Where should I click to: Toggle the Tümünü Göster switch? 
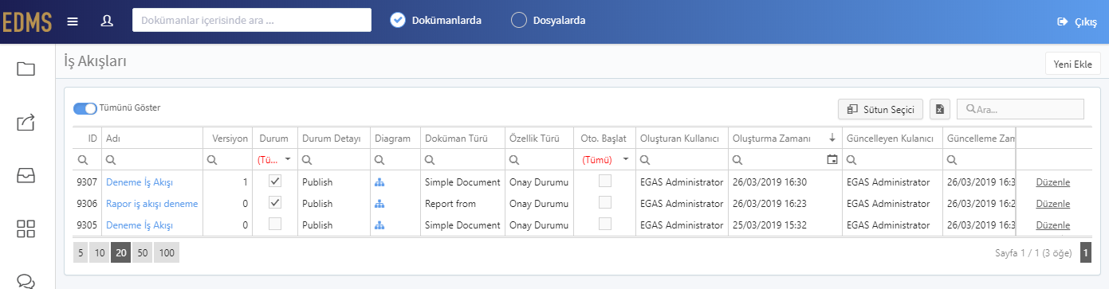coord(85,108)
